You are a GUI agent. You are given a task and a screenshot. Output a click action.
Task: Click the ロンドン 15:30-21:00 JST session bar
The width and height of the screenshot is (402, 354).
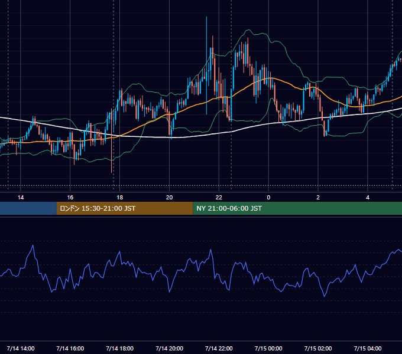pyautogui.click(x=125, y=208)
